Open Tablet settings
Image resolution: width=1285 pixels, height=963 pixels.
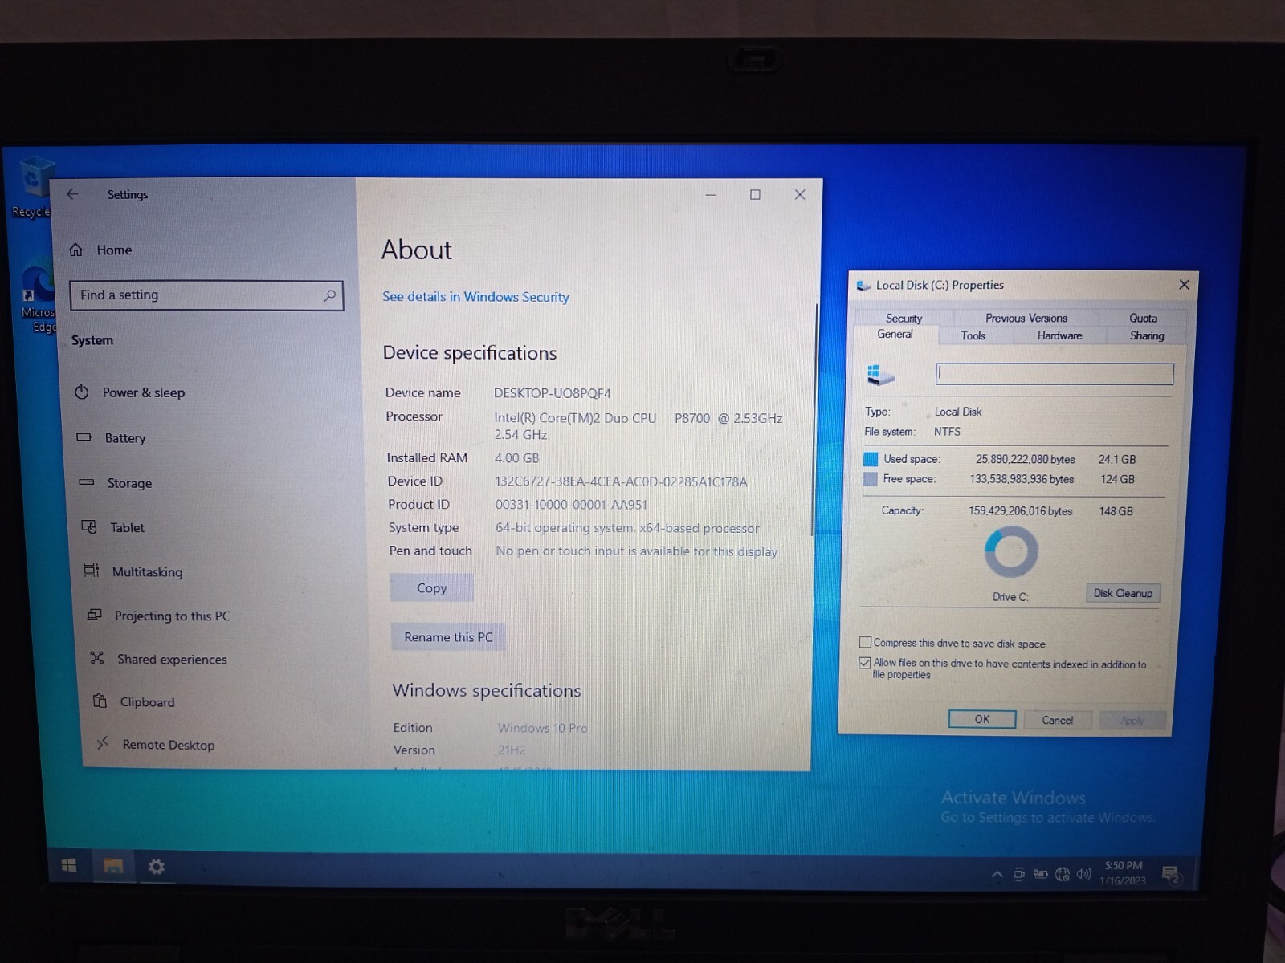tap(113, 527)
